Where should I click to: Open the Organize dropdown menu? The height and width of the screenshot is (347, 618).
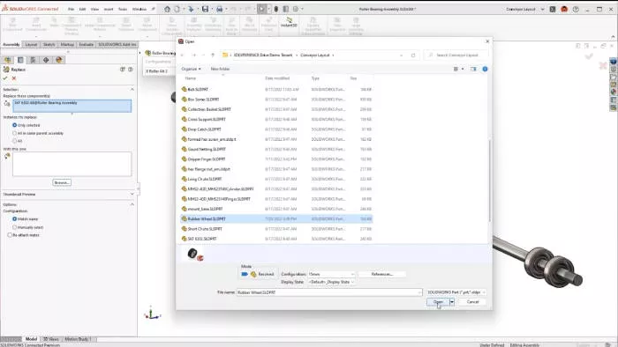click(192, 69)
